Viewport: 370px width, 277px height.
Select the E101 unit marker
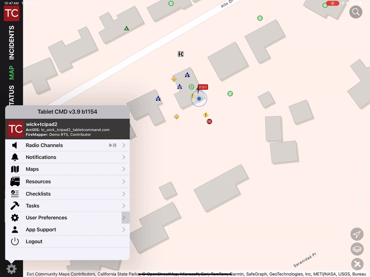[x=203, y=87]
